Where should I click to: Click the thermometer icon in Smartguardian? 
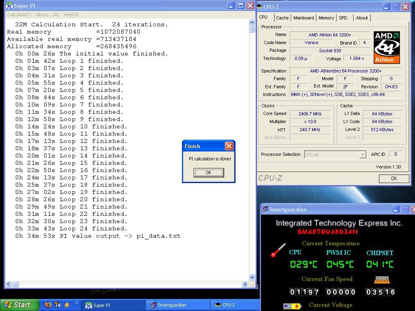pos(278,250)
